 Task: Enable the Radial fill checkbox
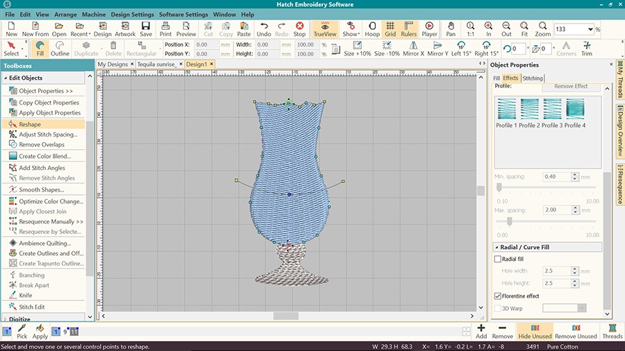pos(497,259)
